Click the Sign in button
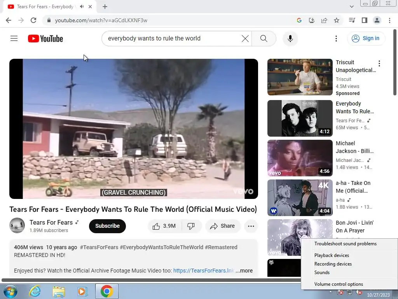Viewport: 398px width, 299px height. point(366,39)
